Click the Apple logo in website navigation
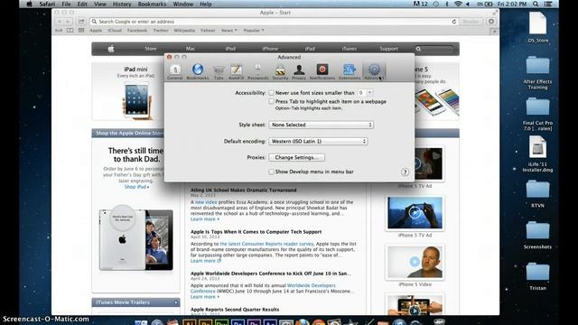The image size is (578, 325). tap(111, 49)
